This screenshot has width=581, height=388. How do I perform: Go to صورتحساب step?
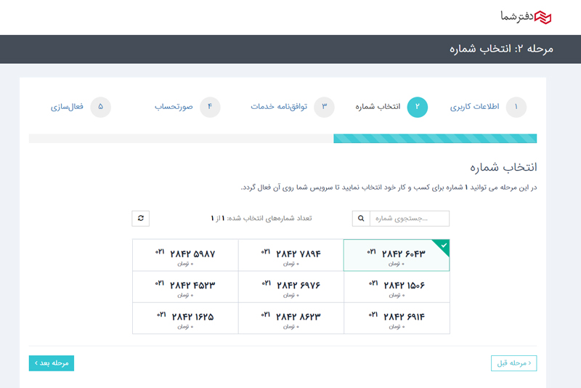pyautogui.click(x=174, y=107)
